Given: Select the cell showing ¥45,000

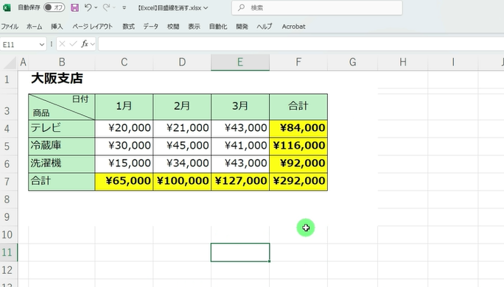Looking at the screenshot, I should point(182,146).
